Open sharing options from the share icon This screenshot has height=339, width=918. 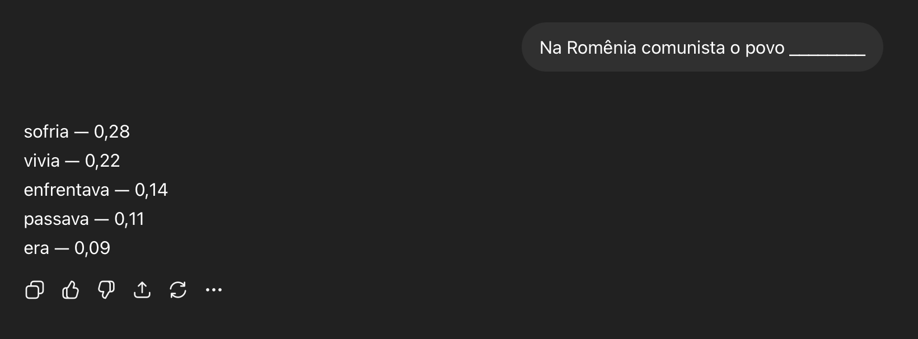[142, 290]
